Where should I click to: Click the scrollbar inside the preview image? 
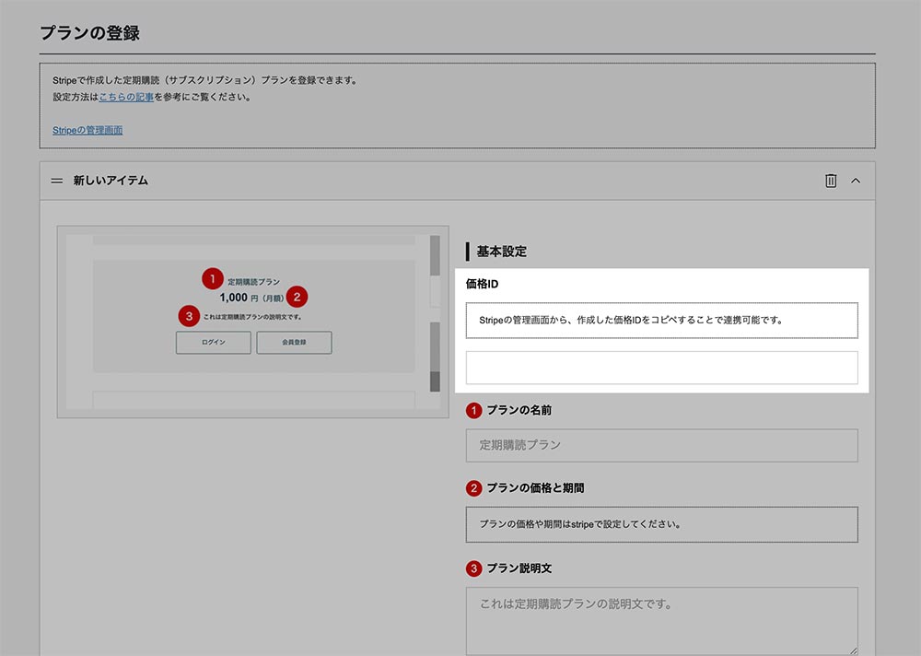pyautogui.click(x=435, y=313)
